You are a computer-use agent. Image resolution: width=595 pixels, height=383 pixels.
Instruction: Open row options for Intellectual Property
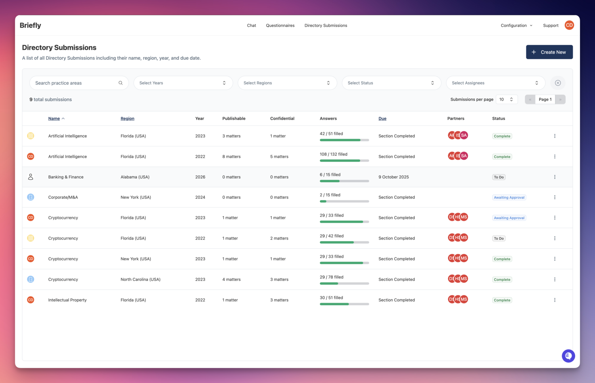555,300
